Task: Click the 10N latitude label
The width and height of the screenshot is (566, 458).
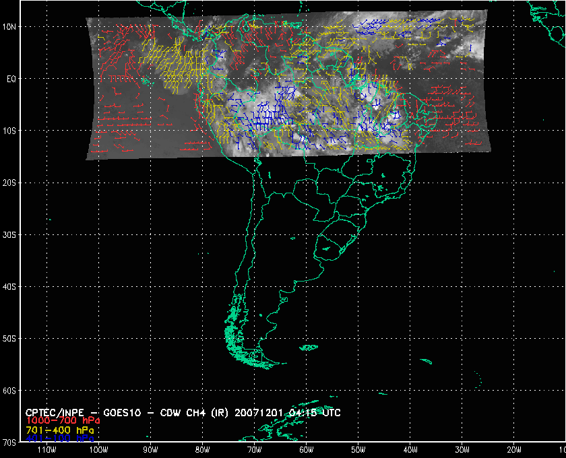Action: pos(9,27)
